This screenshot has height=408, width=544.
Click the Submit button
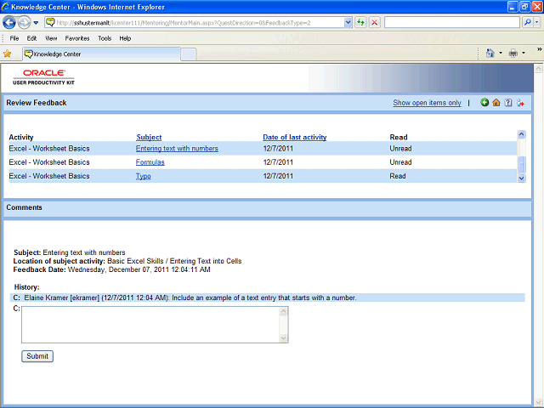(x=37, y=356)
